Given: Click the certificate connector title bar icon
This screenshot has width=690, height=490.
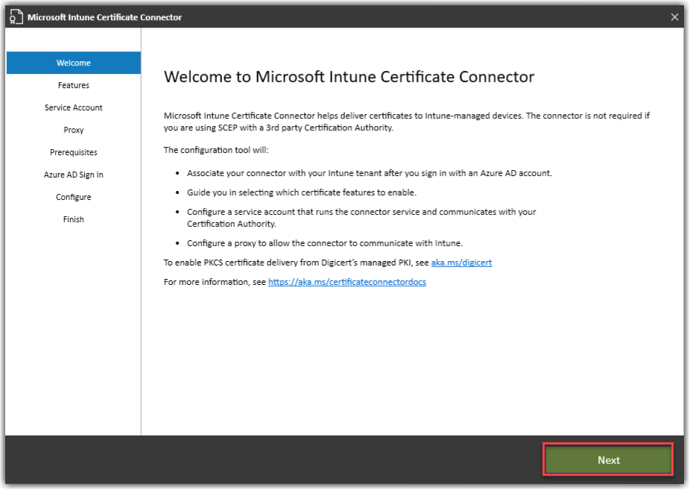Looking at the screenshot, I should 16,17.
